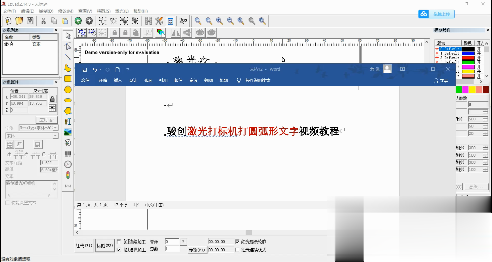Click the grey Redo arrow icon

[89, 21]
